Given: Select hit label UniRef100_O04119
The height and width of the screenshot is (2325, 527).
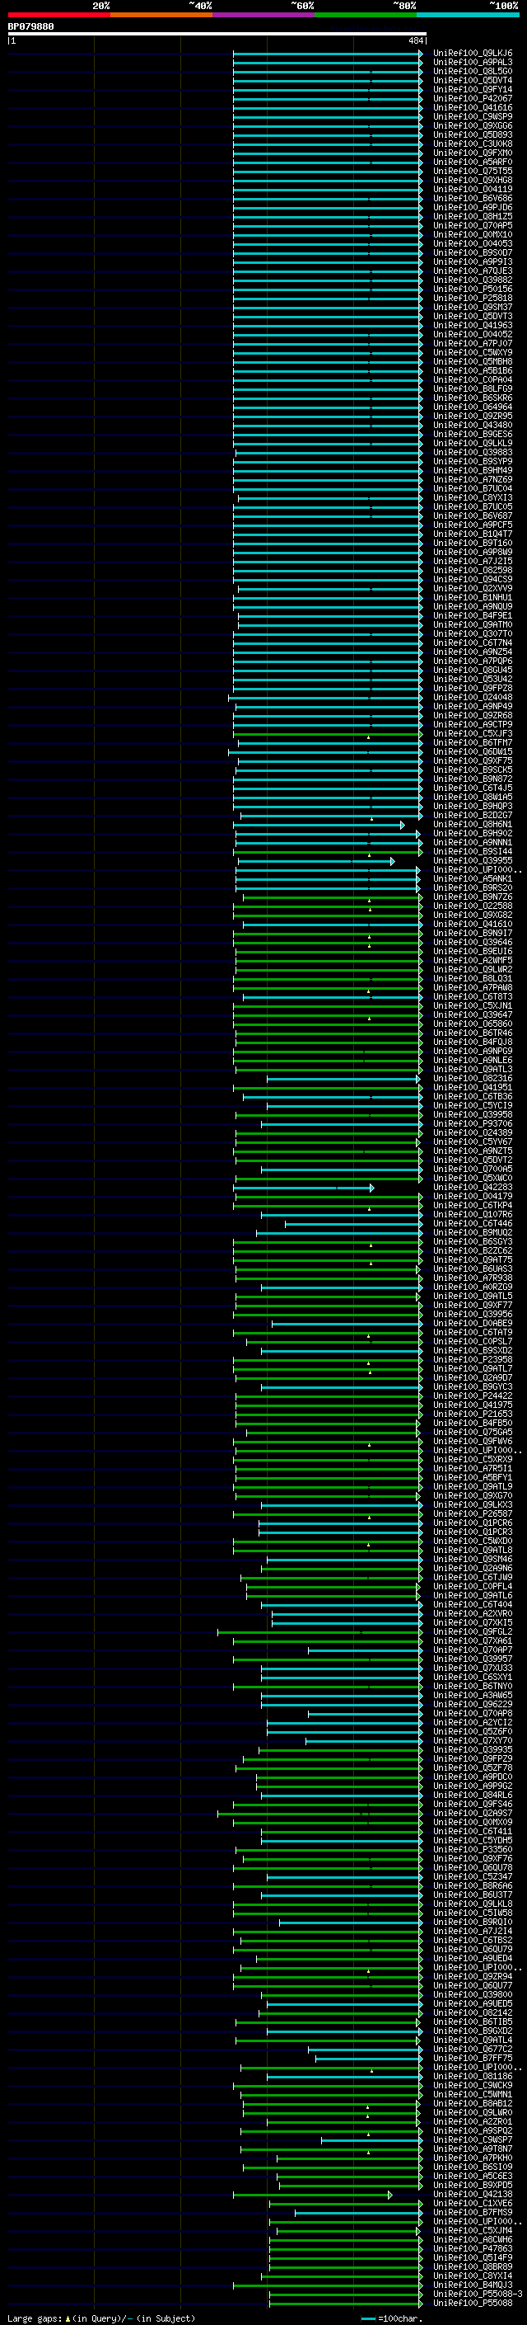Looking at the screenshot, I should [x=473, y=189].
